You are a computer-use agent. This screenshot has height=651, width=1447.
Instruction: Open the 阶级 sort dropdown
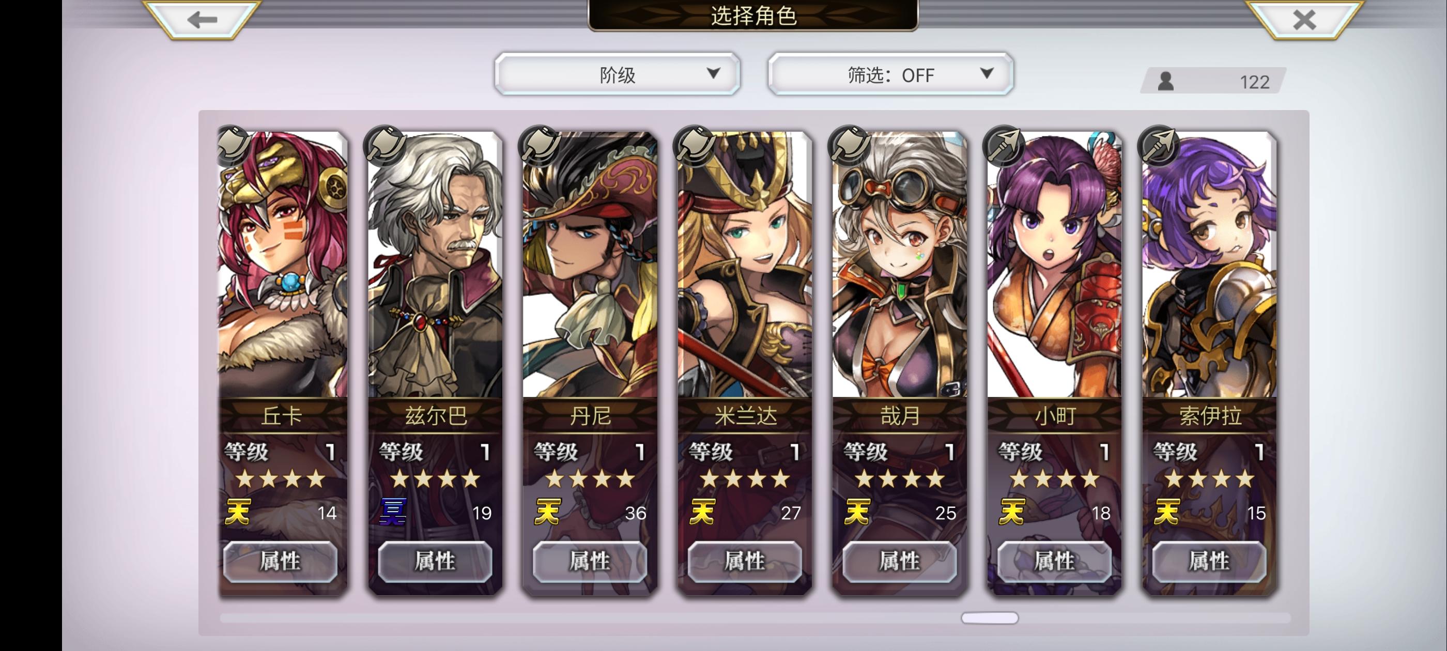(x=618, y=74)
